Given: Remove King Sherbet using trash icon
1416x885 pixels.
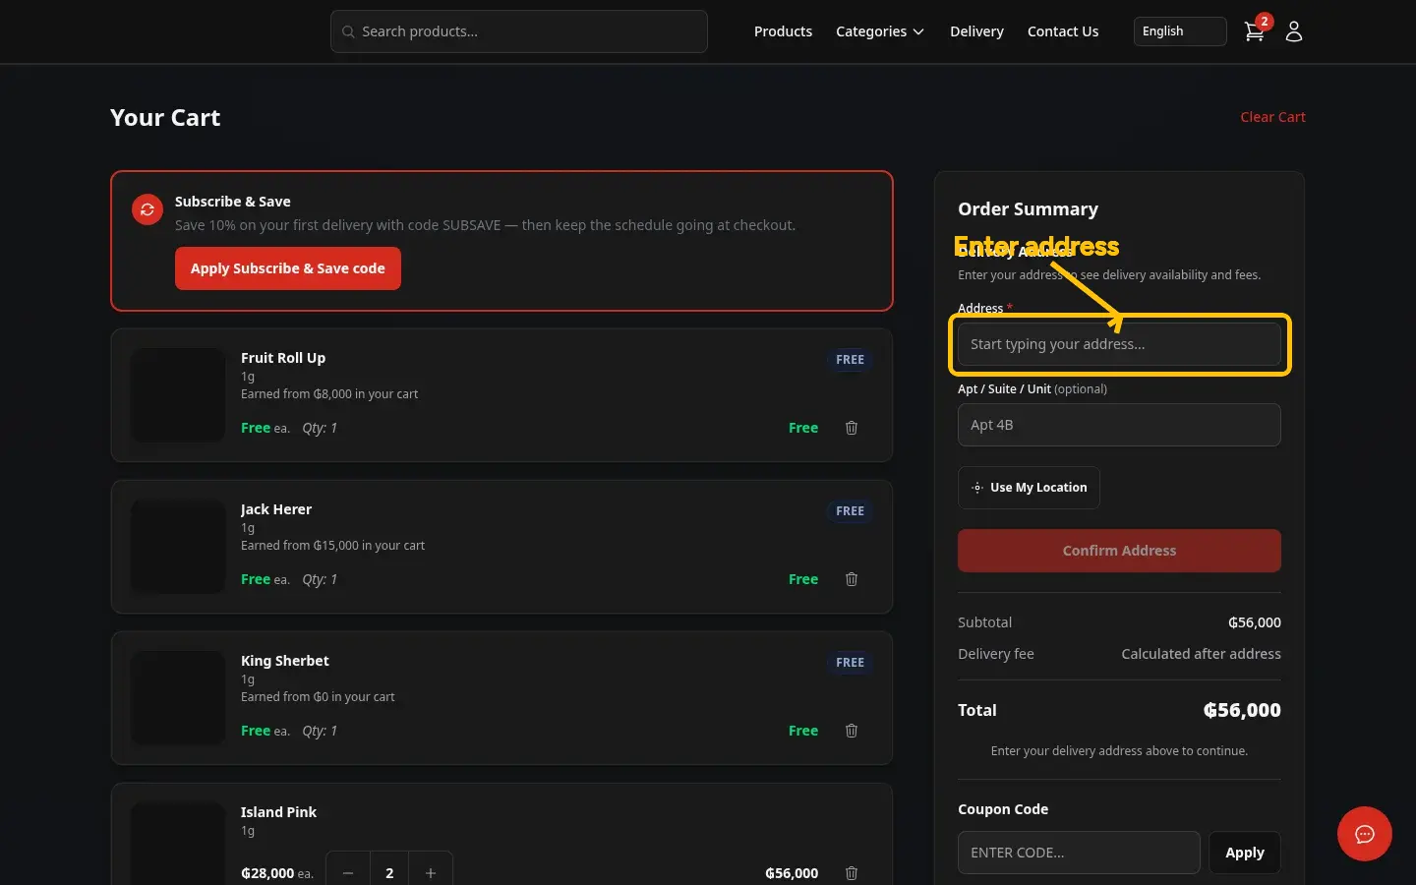Looking at the screenshot, I should [x=852, y=731].
